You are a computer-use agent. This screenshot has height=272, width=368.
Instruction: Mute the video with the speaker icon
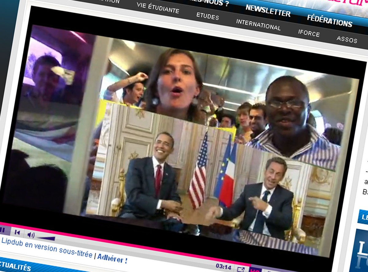pyautogui.click(x=31, y=235)
